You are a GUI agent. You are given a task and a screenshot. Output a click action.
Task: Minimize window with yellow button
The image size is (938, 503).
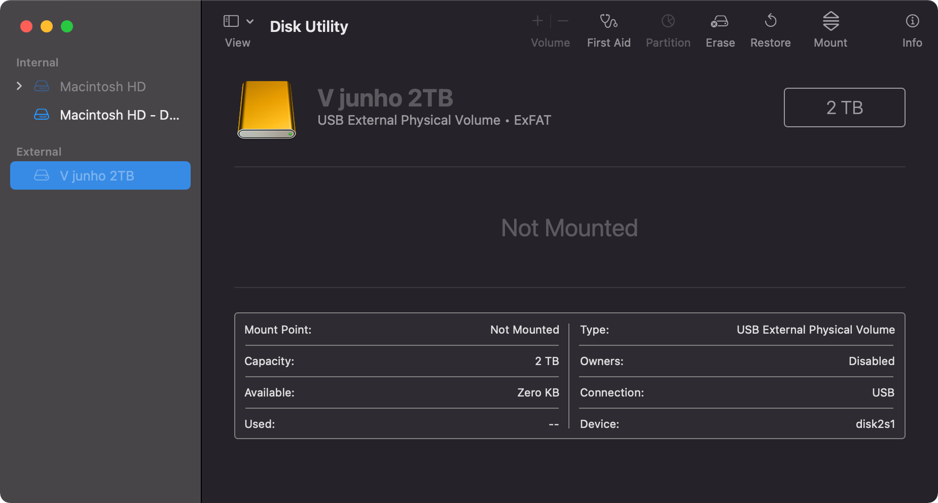pyautogui.click(x=47, y=26)
